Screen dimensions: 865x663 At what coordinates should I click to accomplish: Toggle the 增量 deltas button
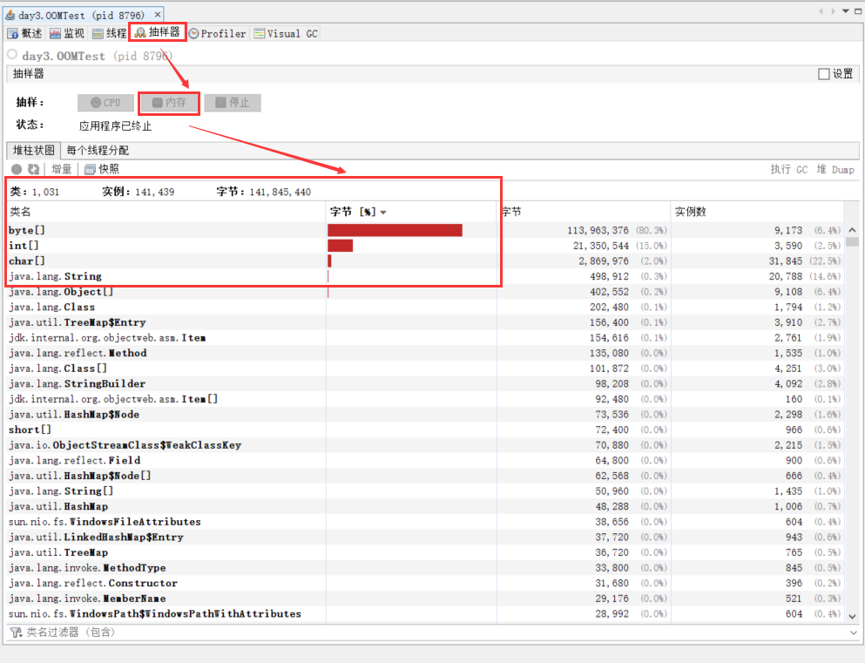tap(61, 169)
